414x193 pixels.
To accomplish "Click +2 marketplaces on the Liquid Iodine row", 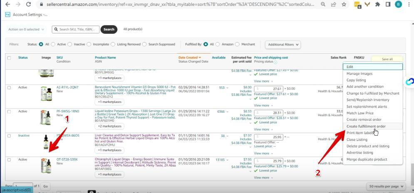I will coord(109,126).
